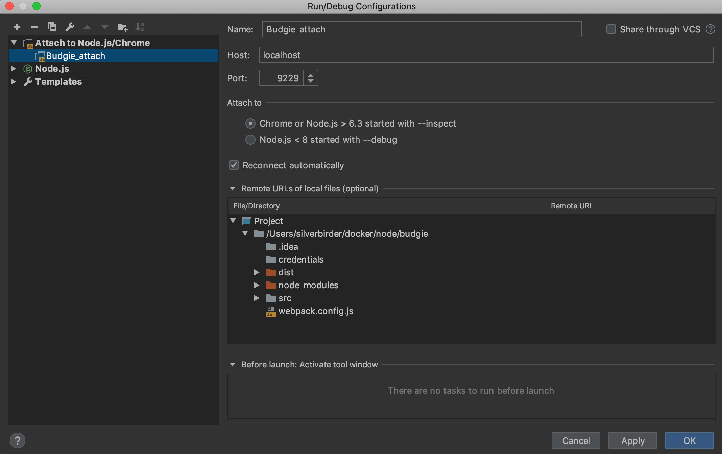Image resolution: width=722 pixels, height=454 pixels.
Task: Select Node.js < 8 started with --debug
Action: click(250, 140)
